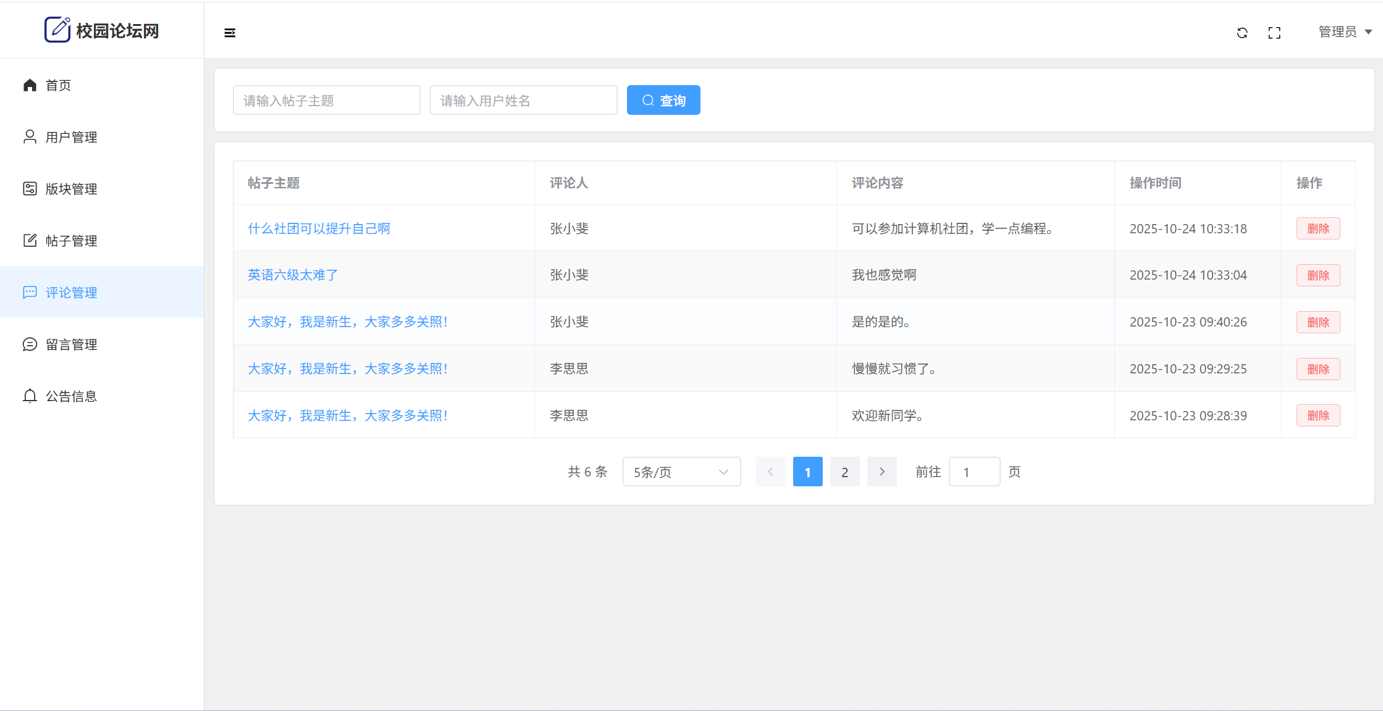Image resolution: width=1383 pixels, height=711 pixels.
Task: Open post link 什么社团可以提升自己啊
Action: pyautogui.click(x=319, y=228)
